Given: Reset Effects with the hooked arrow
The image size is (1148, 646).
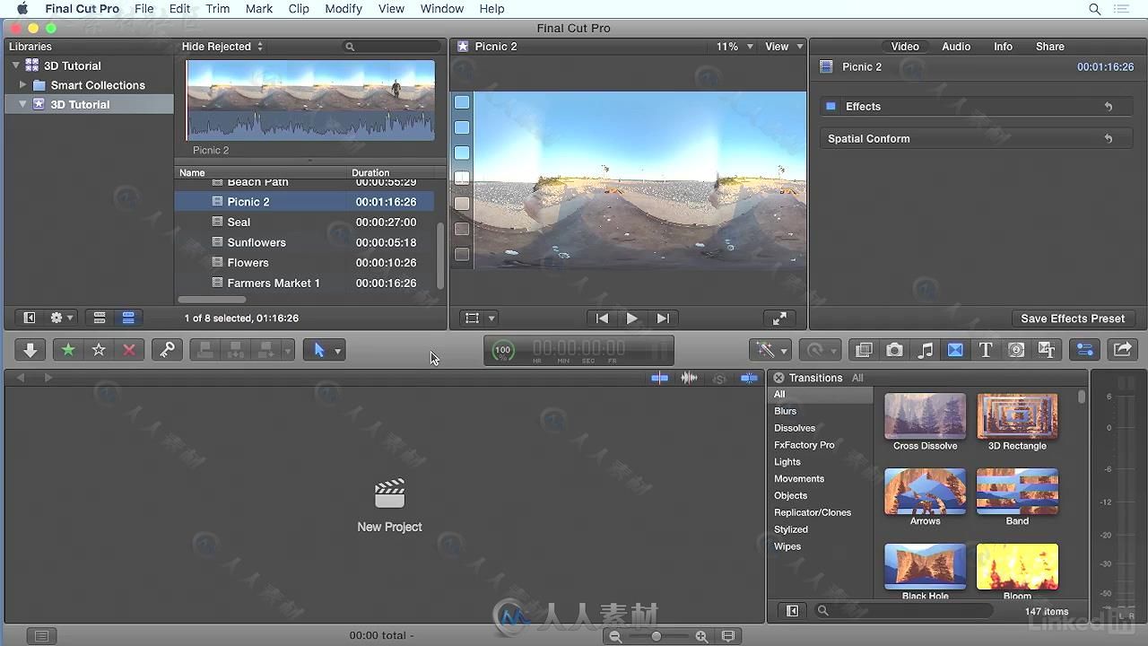Looking at the screenshot, I should coord(1109,107).
